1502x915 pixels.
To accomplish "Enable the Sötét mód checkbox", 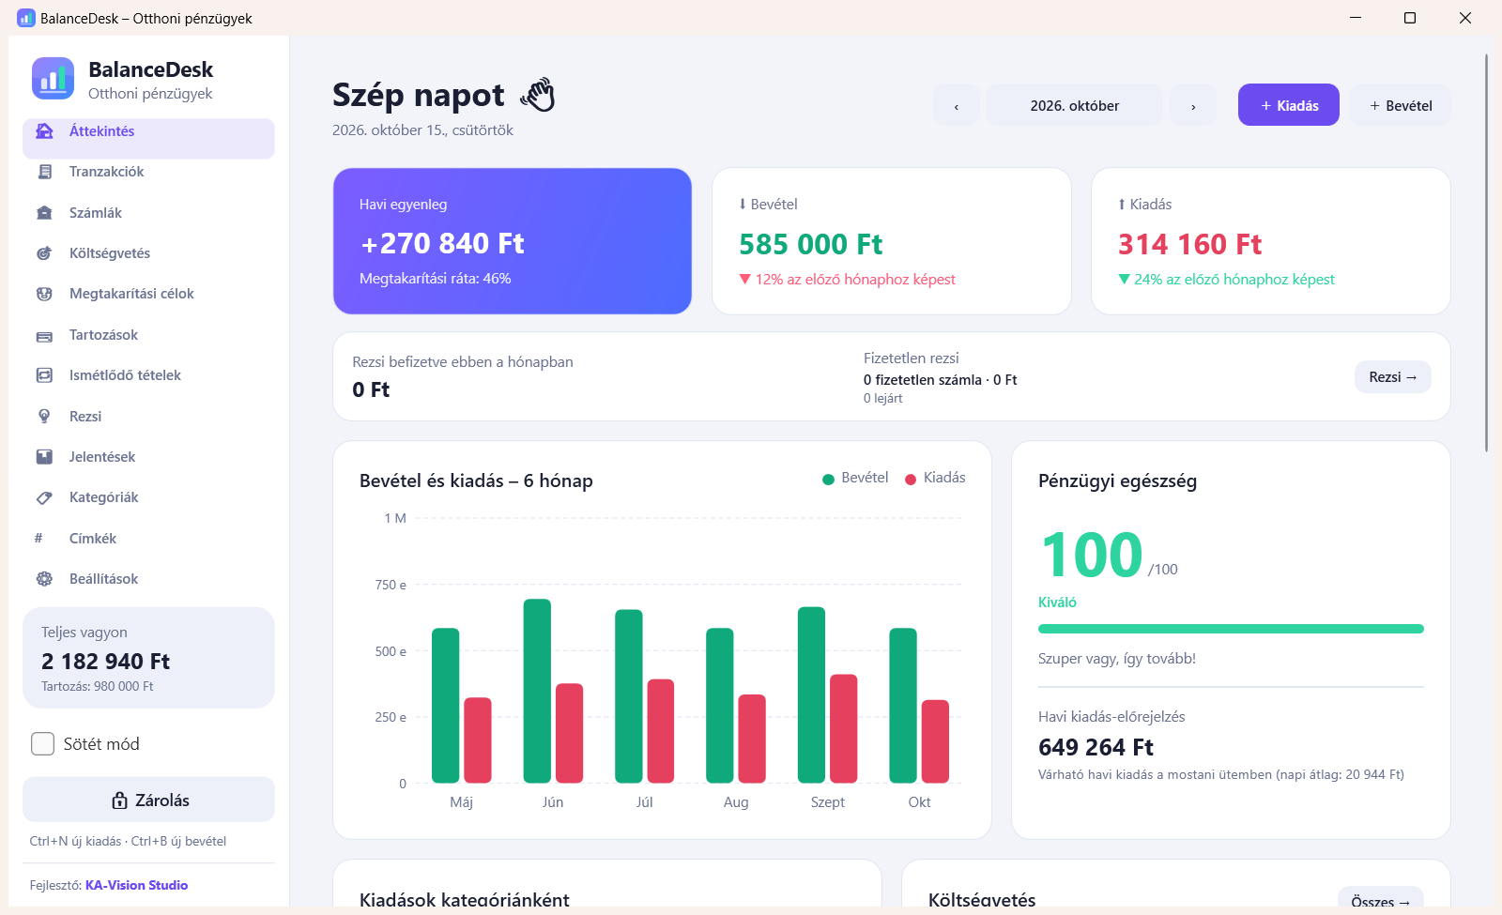I will tap(43, 744).
